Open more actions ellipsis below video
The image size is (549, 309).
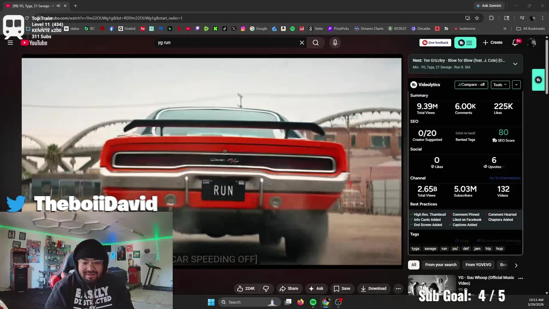click(398, 288)
